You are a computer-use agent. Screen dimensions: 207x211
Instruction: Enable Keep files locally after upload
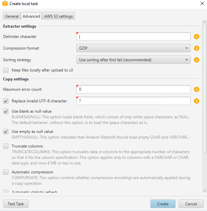[x=6, y=70]
